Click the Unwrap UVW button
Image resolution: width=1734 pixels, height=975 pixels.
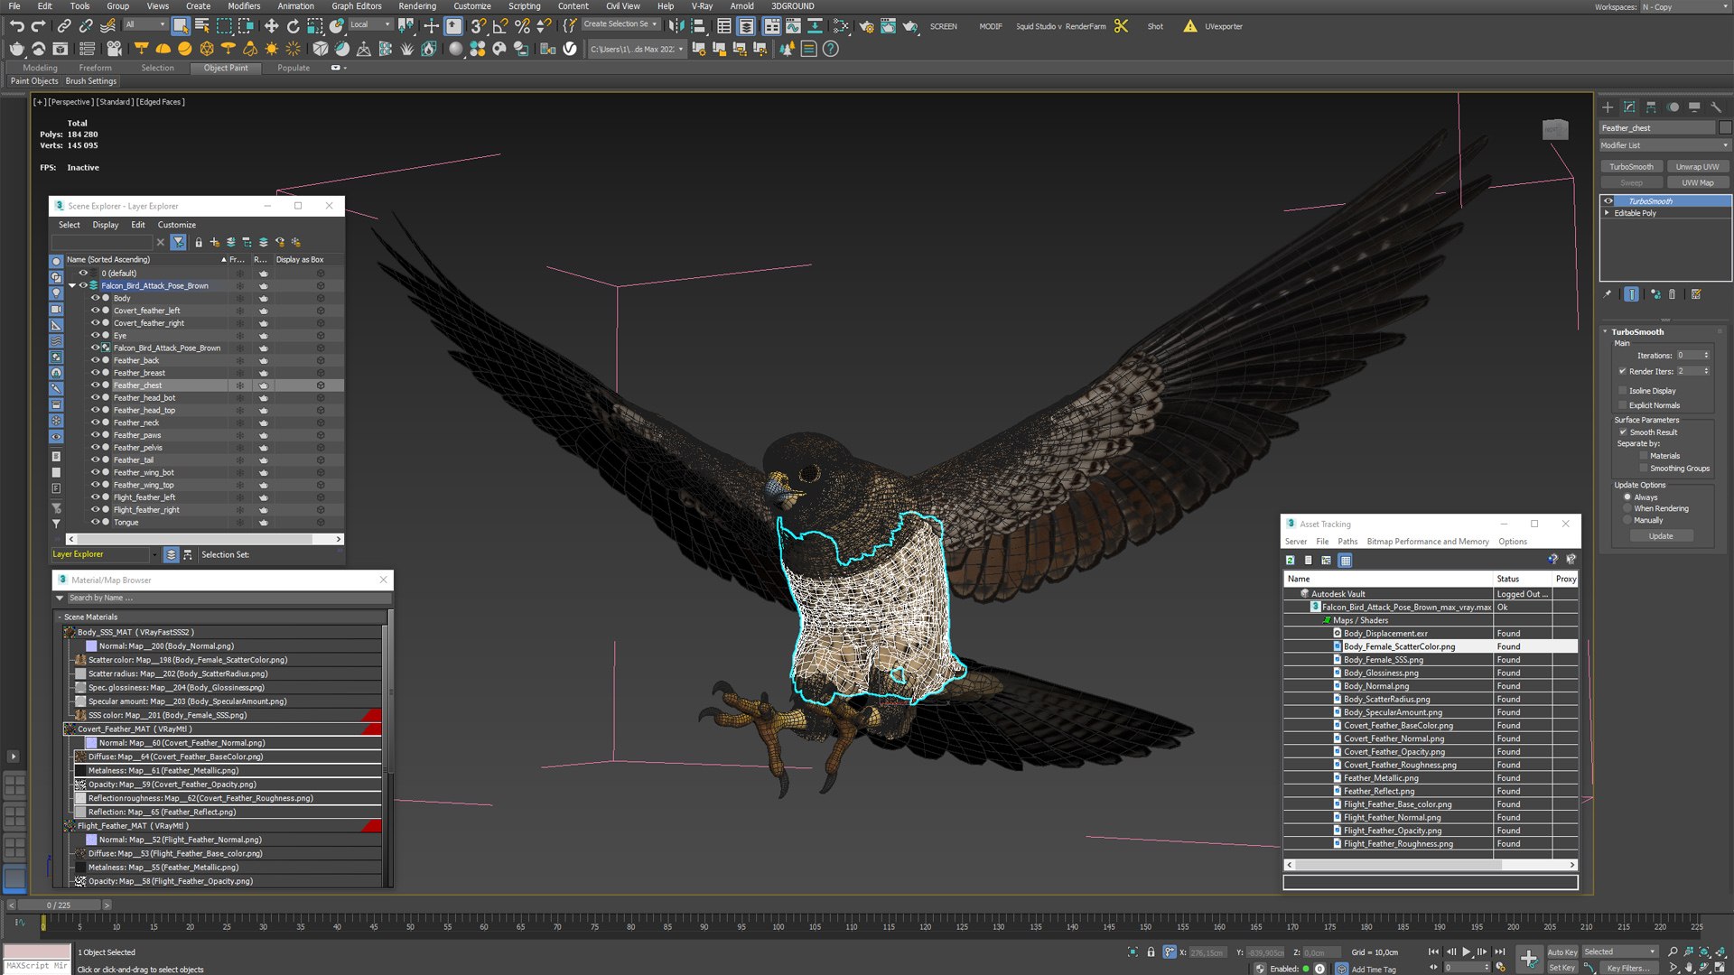click(x=1698, y=167)
